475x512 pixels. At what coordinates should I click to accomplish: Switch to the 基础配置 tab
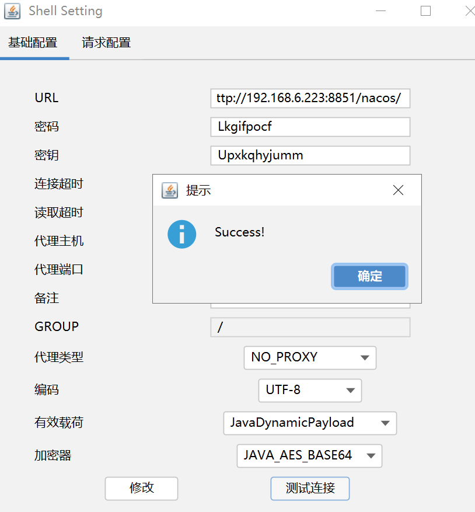tap(33, 43)
